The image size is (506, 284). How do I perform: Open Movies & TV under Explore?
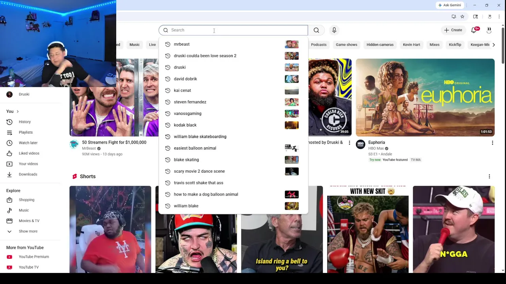tap(30, 220)
